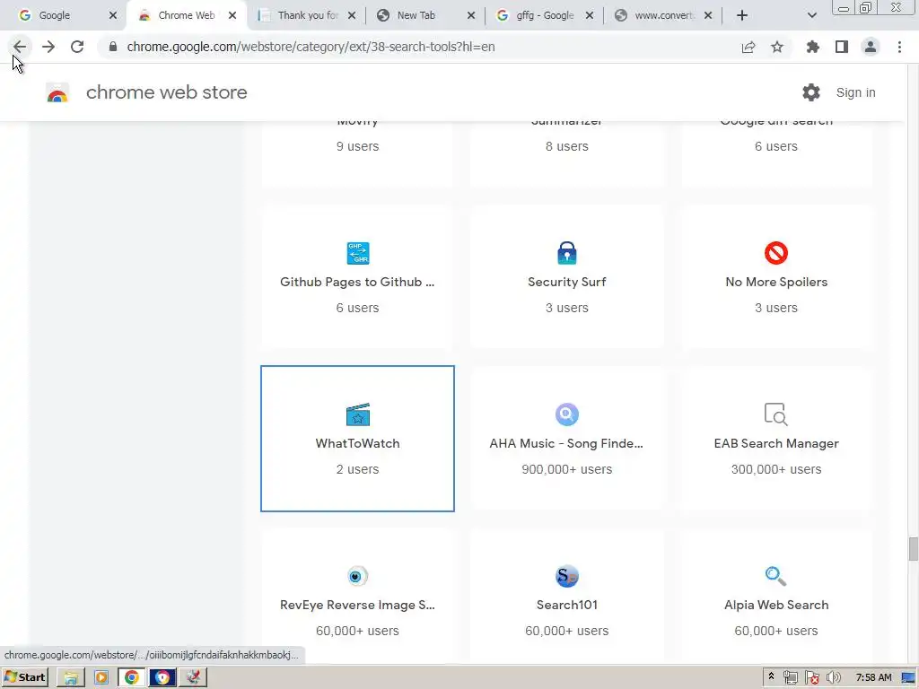
Task: Close the New Tab tab
Action: (x=471, y=15)
